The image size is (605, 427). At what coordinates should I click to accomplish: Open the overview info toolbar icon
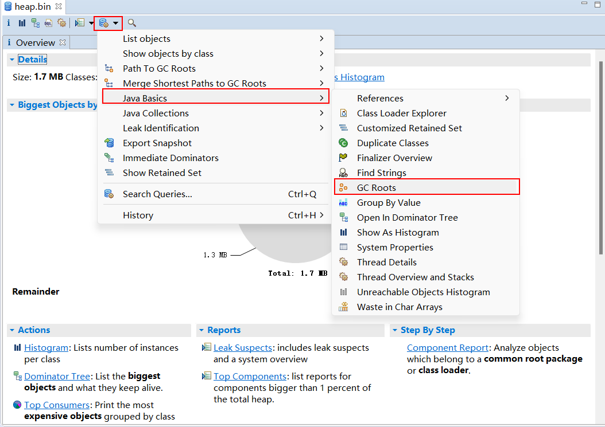(9, 23)
